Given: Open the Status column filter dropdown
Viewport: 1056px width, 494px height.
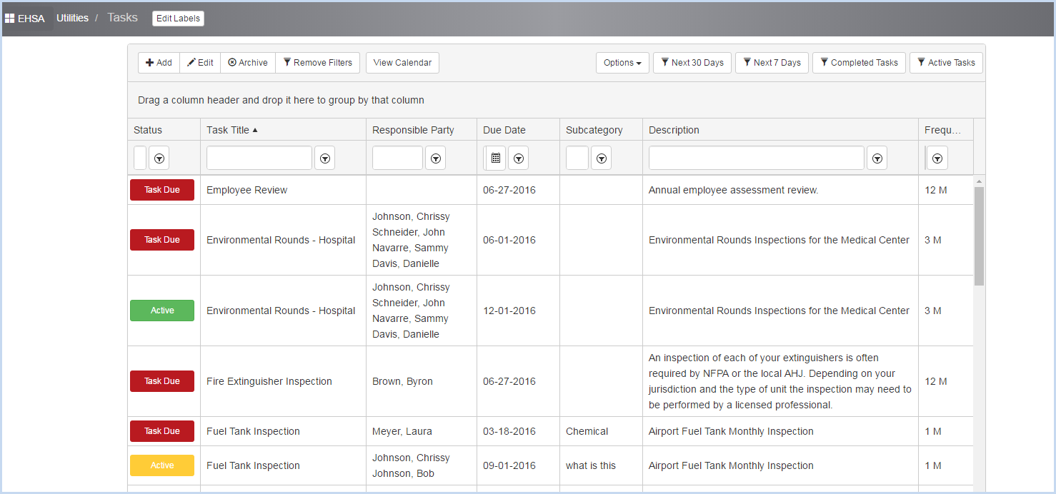Looking at the screenshot, I should coord(159,157).
